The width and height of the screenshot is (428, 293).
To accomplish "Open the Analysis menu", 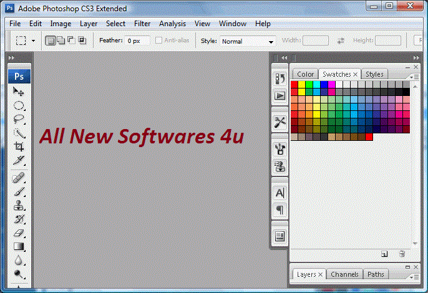I will [172, 24].
